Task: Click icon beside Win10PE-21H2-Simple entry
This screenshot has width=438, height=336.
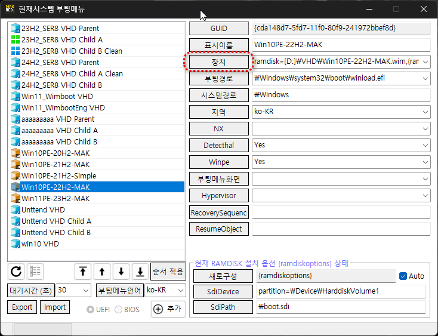Action: pyautogui.click(x=16, y=175)
